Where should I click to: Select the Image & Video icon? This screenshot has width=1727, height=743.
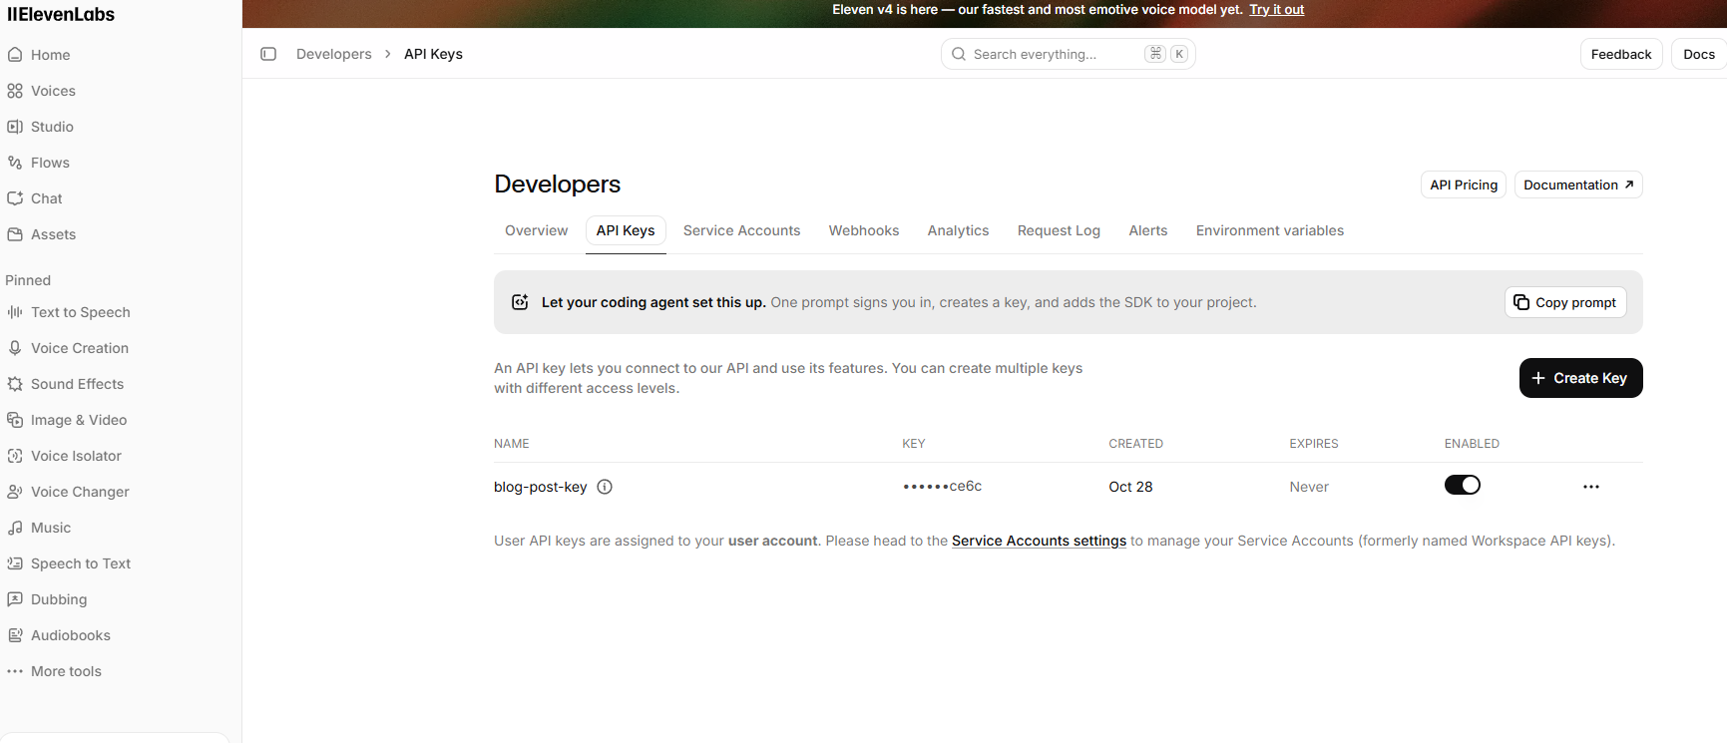15,420
